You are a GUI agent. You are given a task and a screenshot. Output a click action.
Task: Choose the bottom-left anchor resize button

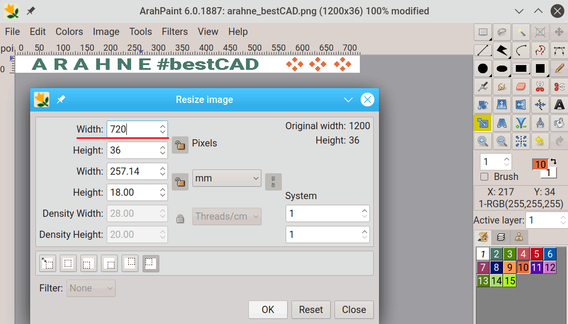coord(89,264)
